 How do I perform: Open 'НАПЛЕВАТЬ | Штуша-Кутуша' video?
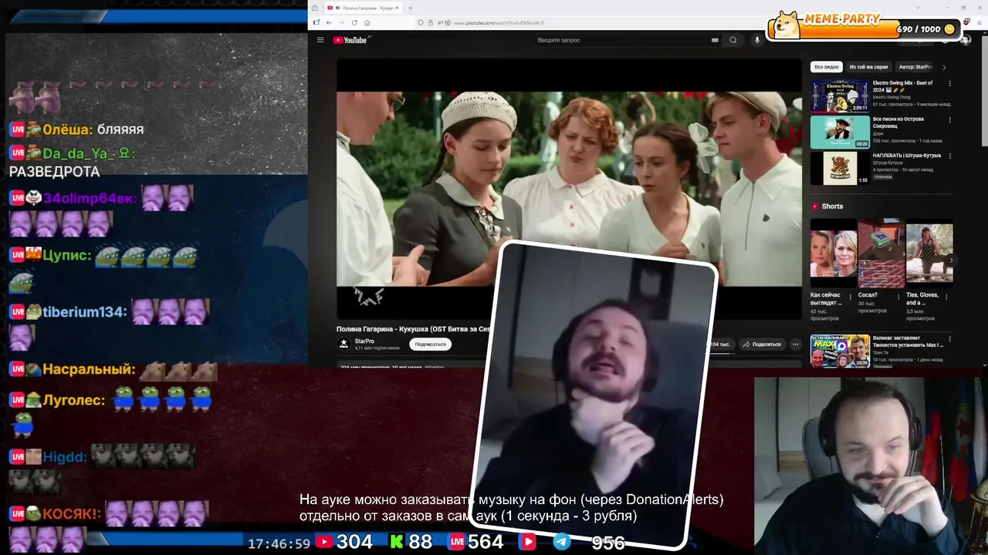point(840,168)
